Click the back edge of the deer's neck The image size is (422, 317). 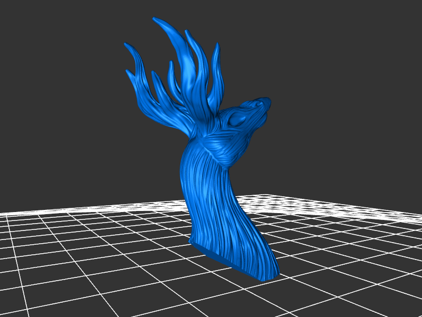(183, 174)
